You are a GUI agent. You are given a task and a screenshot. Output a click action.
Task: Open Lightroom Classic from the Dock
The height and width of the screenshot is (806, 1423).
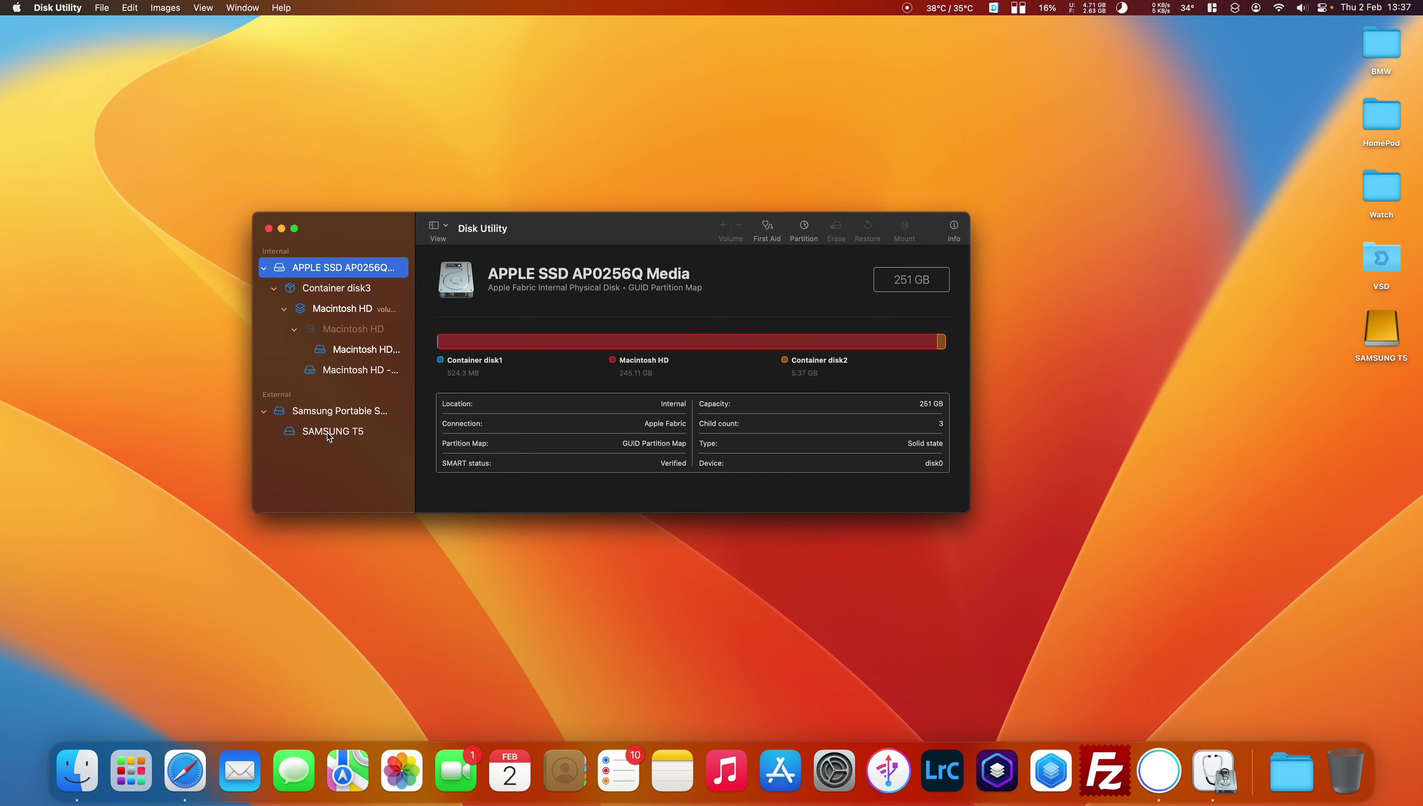click(x=942, y=770)
